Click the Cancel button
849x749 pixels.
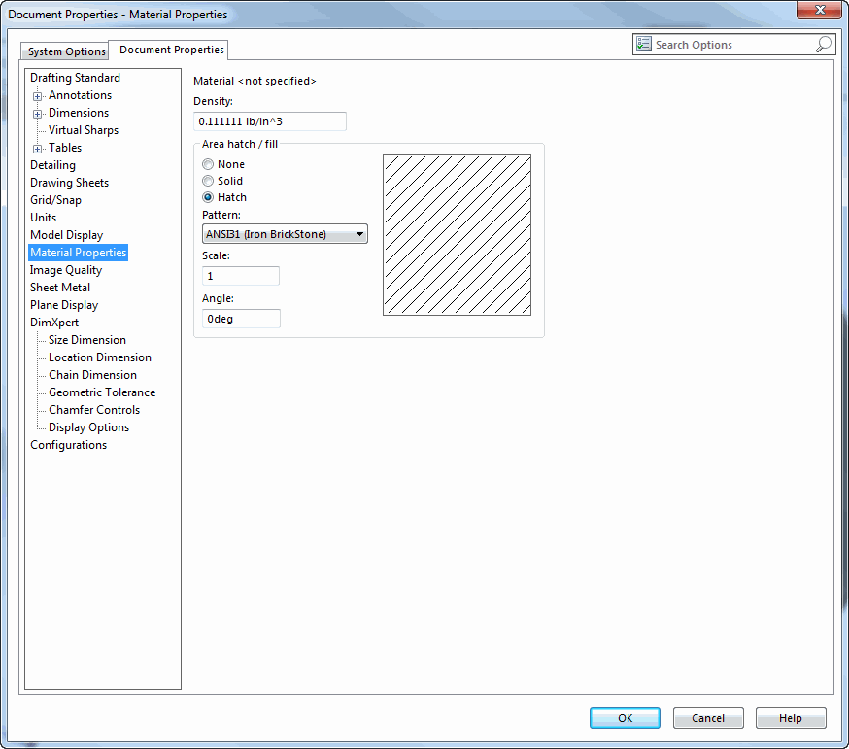tap(708, 718)
